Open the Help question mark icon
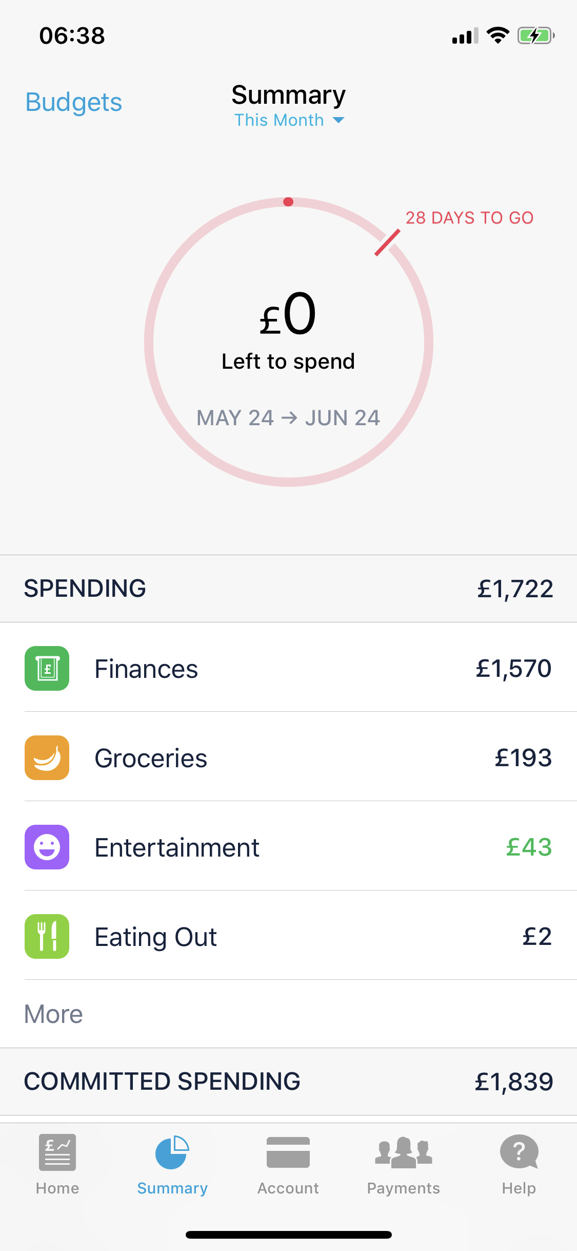Image resolution: width=577 pixels, height=1251 pixels. click(519, 1152)
